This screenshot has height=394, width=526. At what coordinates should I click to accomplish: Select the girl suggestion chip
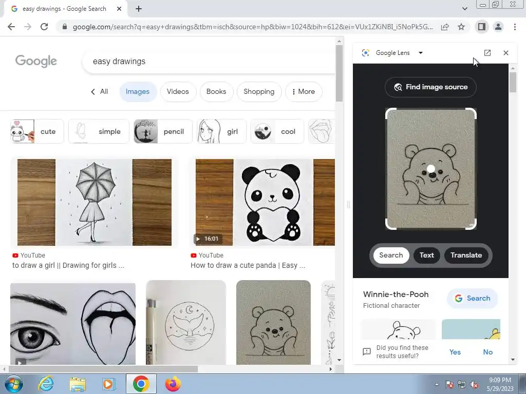pyautogui.click(x=222, y=131)
